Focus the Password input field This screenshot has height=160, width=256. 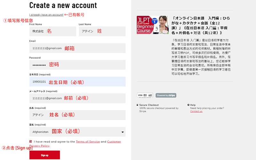[77, 65]
